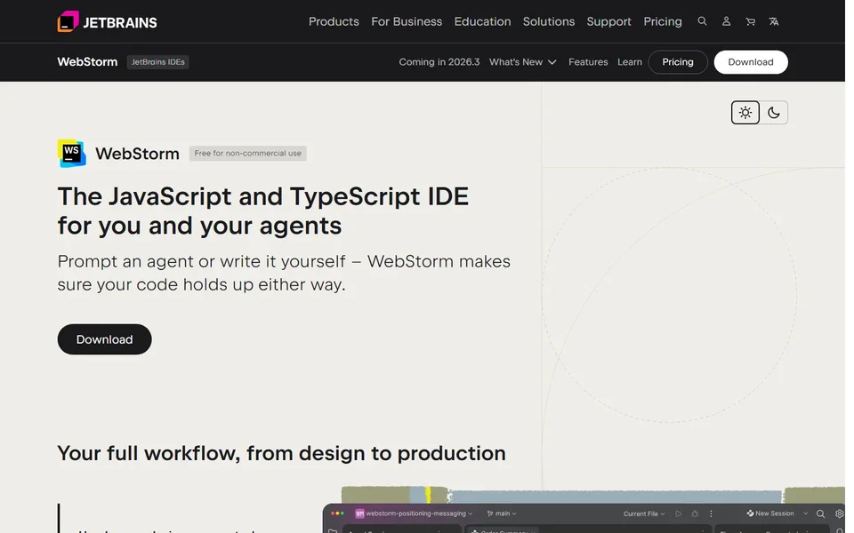Click the Debug bug icon in IDE preview

point(695,513)
